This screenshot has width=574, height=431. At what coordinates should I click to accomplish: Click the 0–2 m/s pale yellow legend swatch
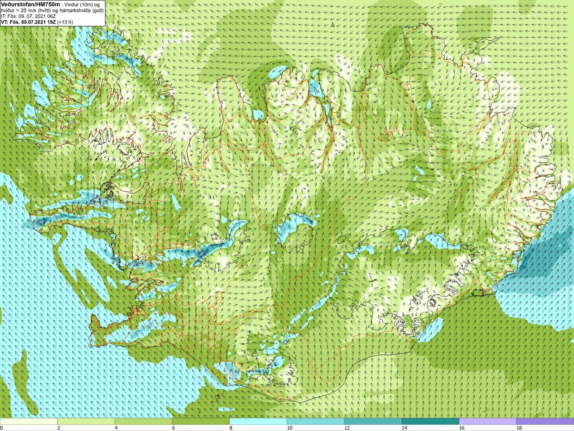coord(29,422)
